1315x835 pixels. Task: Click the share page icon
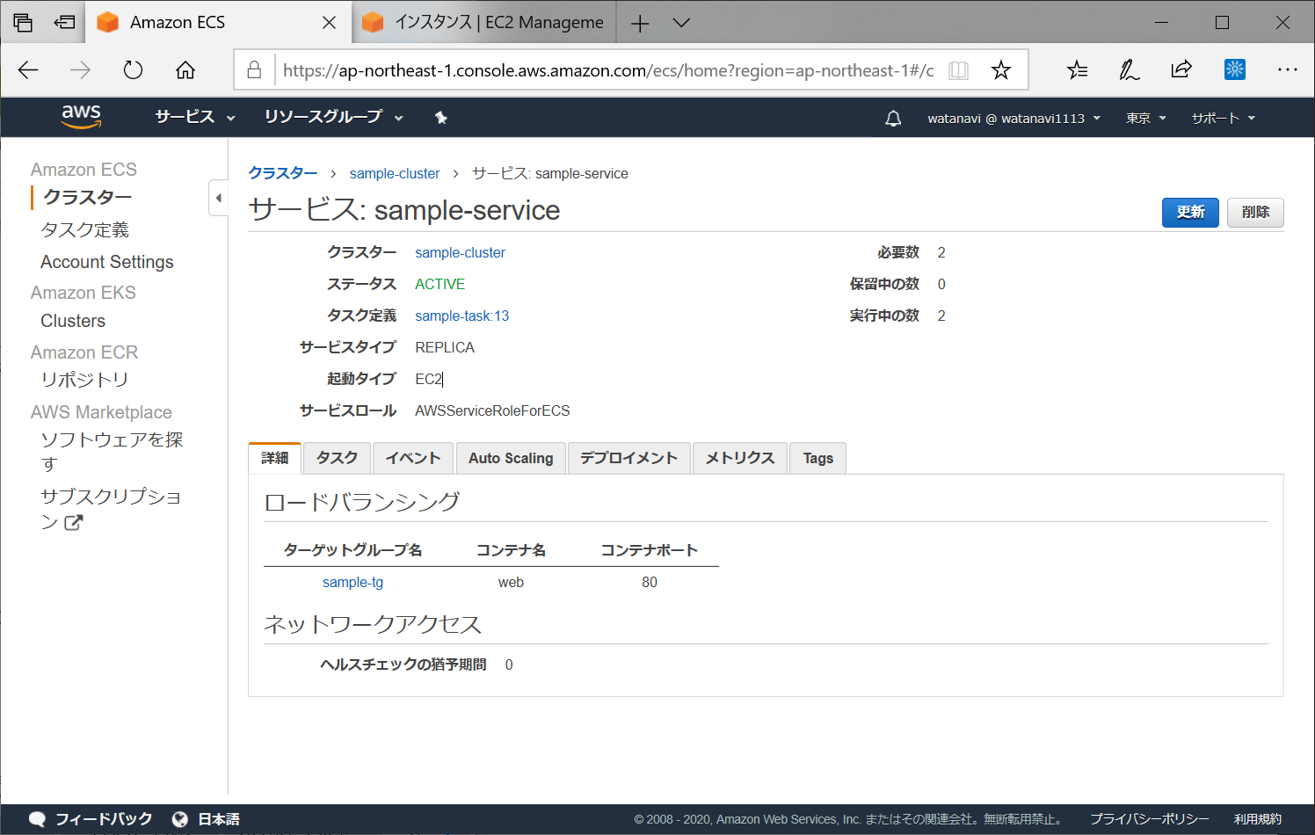coord(1181,69)
